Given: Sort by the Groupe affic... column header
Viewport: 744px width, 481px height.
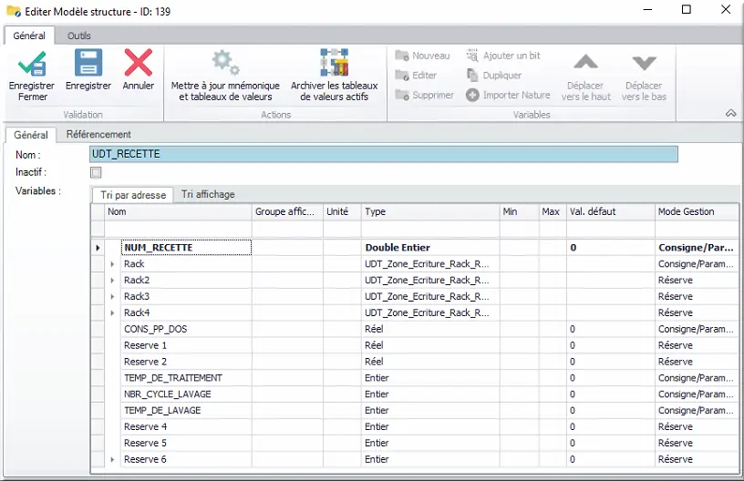Looking at the screenshot, I should [x=287, y=212].
